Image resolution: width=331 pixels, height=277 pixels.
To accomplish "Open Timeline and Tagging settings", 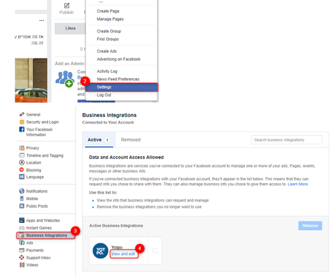I will 45,155.
